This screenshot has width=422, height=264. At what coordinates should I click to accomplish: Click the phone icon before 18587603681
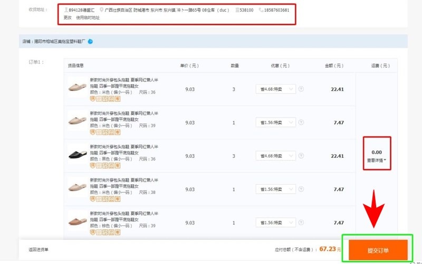tap(261, 10)
